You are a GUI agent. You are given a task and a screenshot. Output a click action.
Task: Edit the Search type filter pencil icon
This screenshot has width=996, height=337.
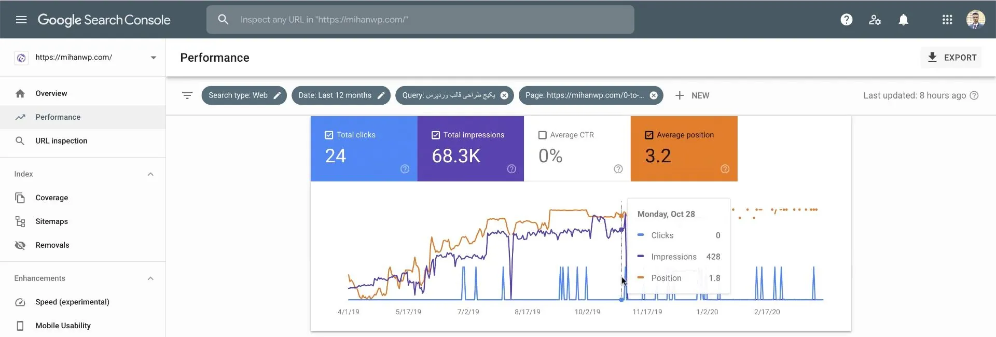[x=277, y=95]
